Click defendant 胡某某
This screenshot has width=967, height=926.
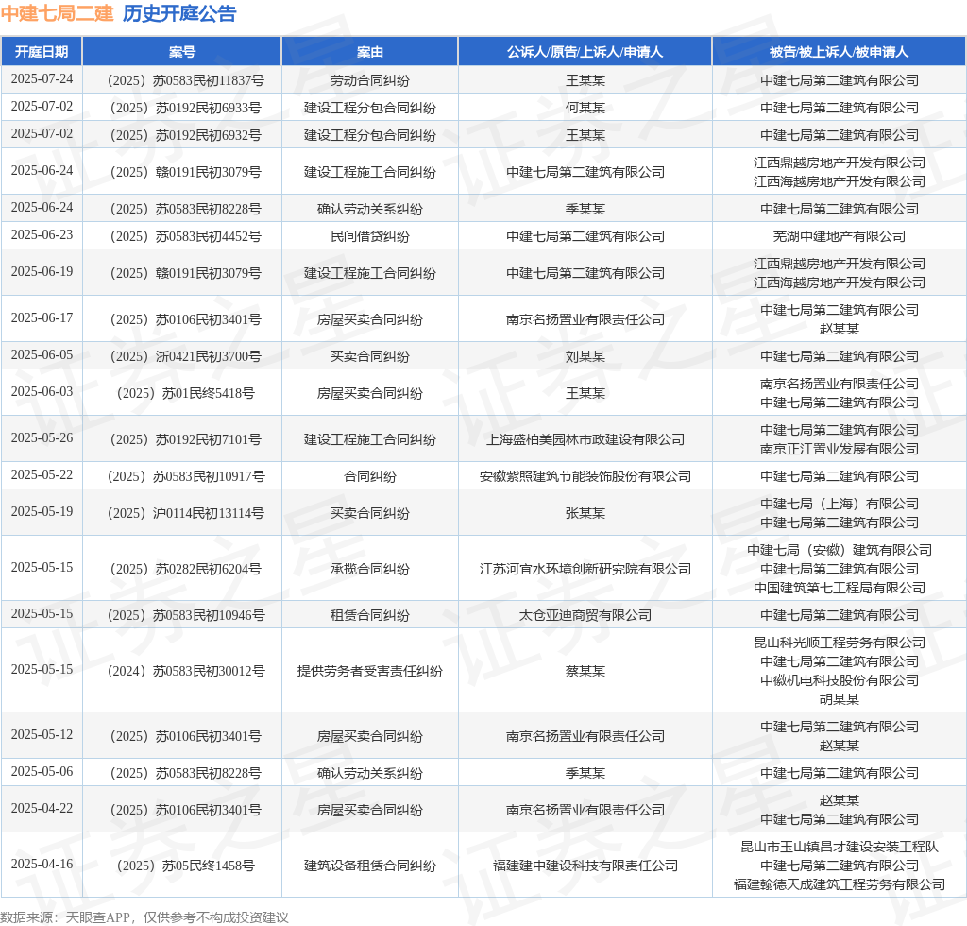coord(839,699)
